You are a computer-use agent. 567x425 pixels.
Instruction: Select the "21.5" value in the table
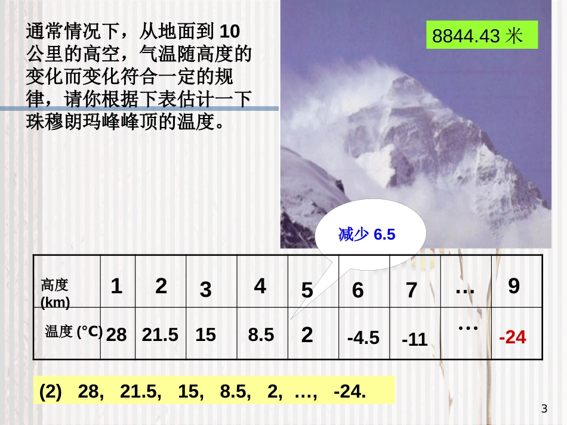[160, 335]
